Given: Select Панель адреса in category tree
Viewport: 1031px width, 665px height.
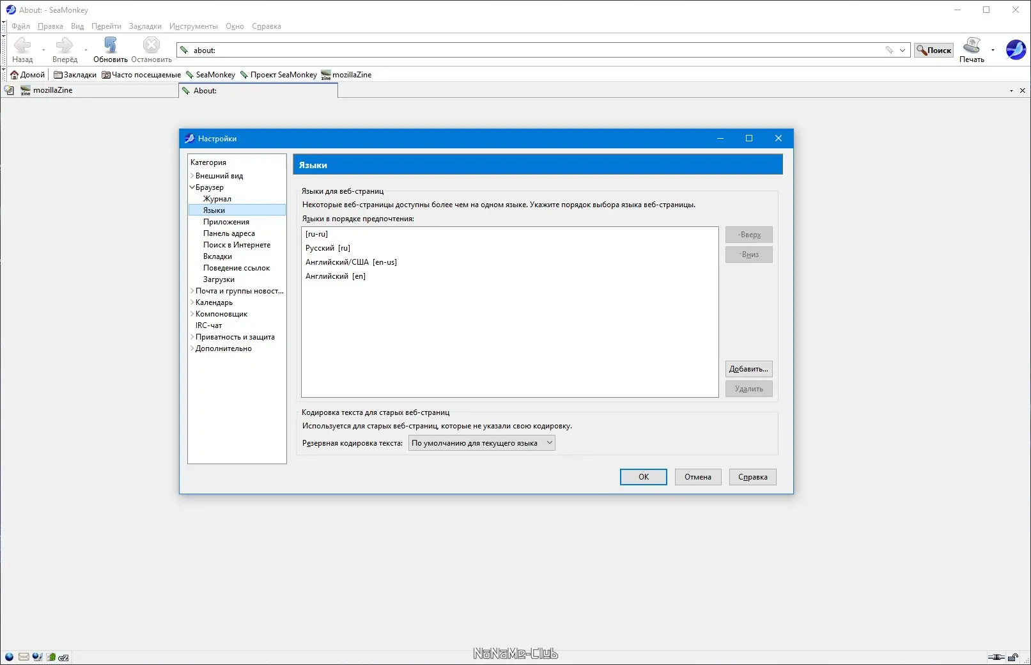Looking at the screenshot, I should coord(229,233).
